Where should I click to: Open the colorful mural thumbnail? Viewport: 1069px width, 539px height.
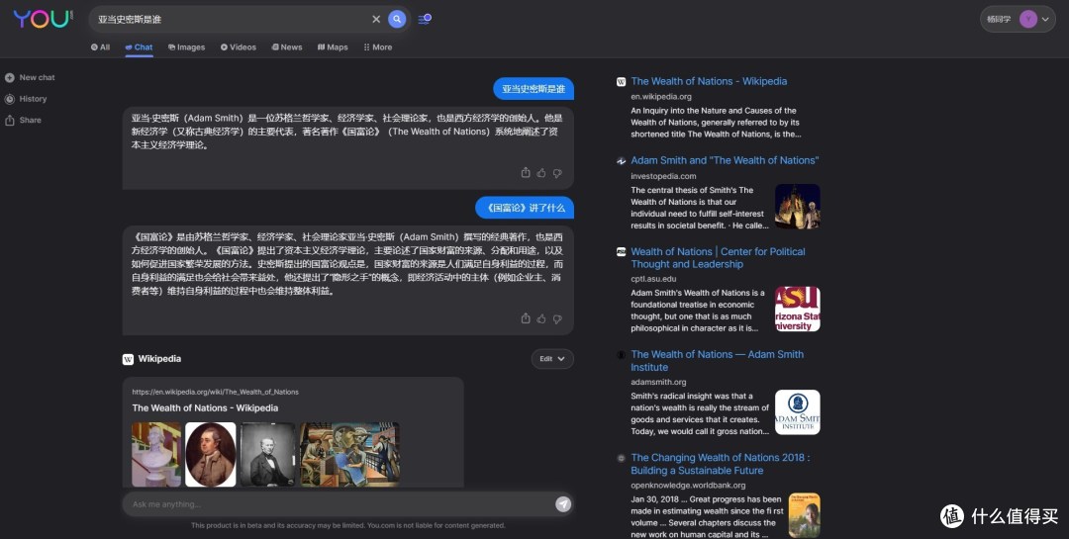click(x=349, y=455)
